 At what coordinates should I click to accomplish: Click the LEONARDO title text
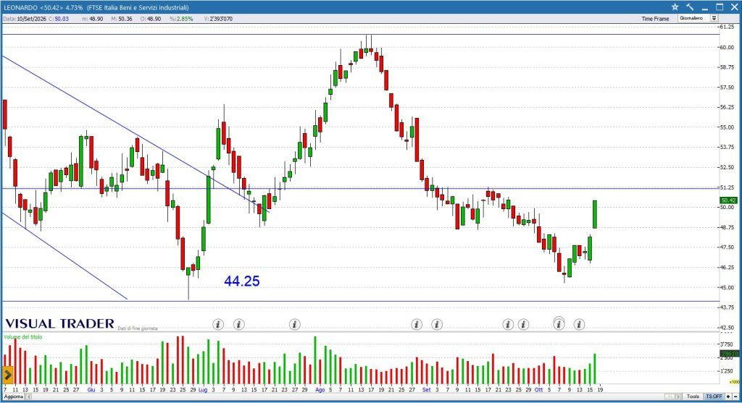pos(20,7)
